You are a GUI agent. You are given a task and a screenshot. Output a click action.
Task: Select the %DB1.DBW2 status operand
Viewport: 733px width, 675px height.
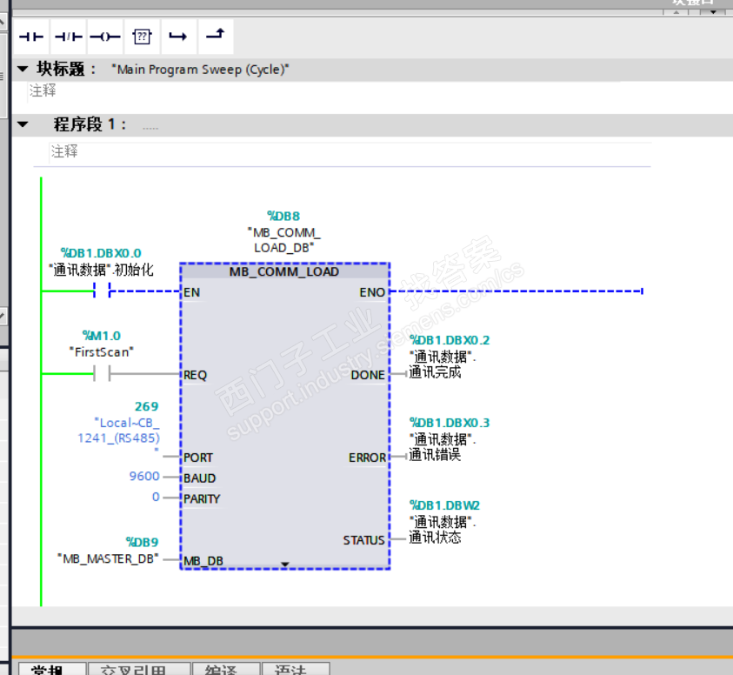(x=444, y=505)
